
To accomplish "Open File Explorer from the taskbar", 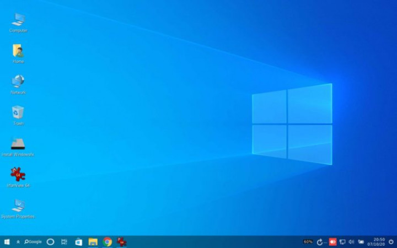I will pos(93,242).
